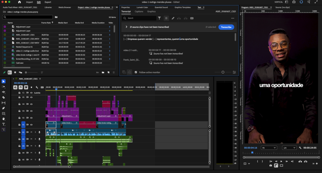This screenshot has height=173, width=322.
Task: Select the Pen tool in the toolbar
Action: tap(3, 108)
